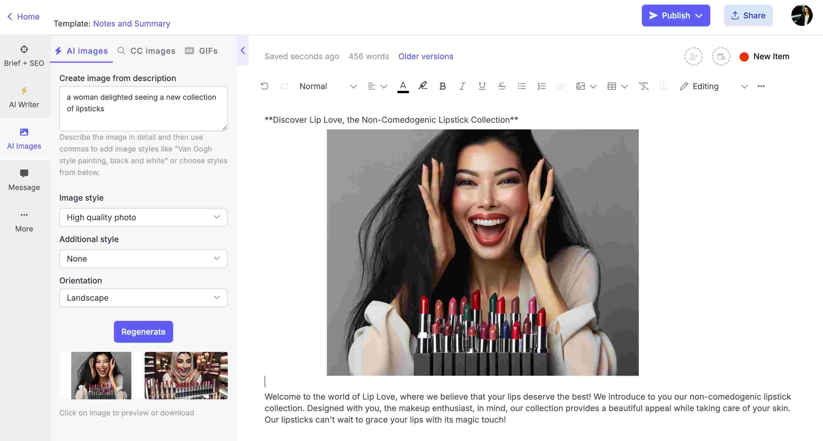823x441 pixels.
Task: Open the Normal paragraph style dropdown
Action: pyautogui.click(x=328, y=86)
